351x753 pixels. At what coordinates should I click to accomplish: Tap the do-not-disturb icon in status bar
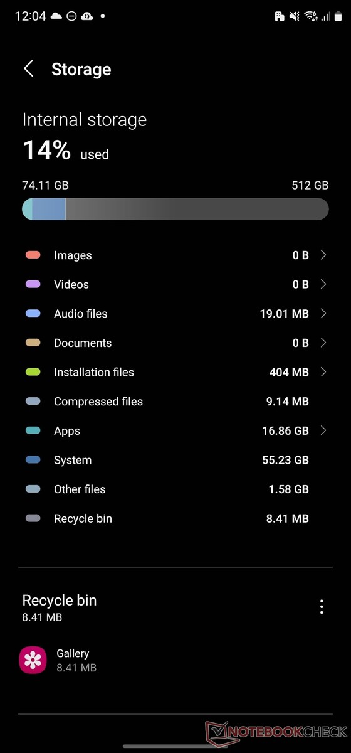pos(71,16)
